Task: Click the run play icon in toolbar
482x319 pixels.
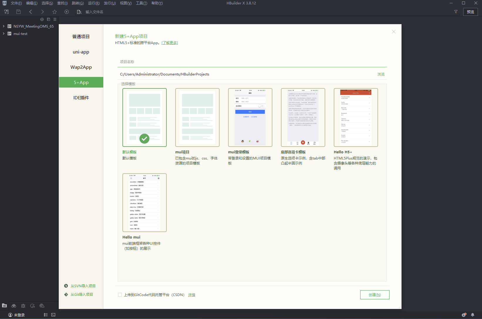Action: (x=67, y=12)
